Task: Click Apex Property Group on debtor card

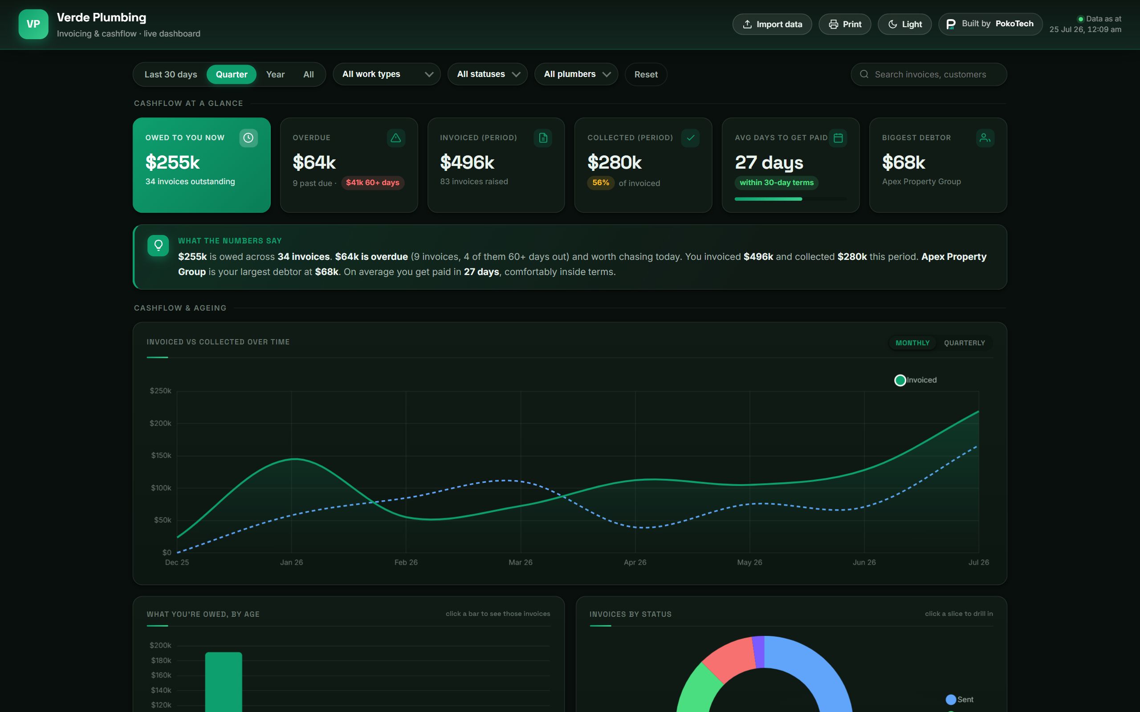Action: 921,182
